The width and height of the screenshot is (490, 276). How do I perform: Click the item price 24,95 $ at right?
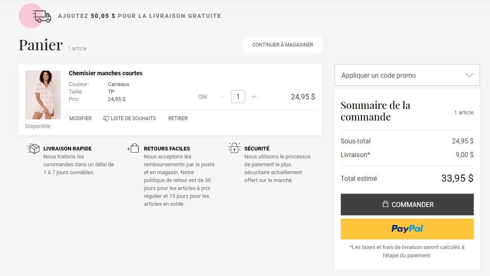click(x=303, y=97)
